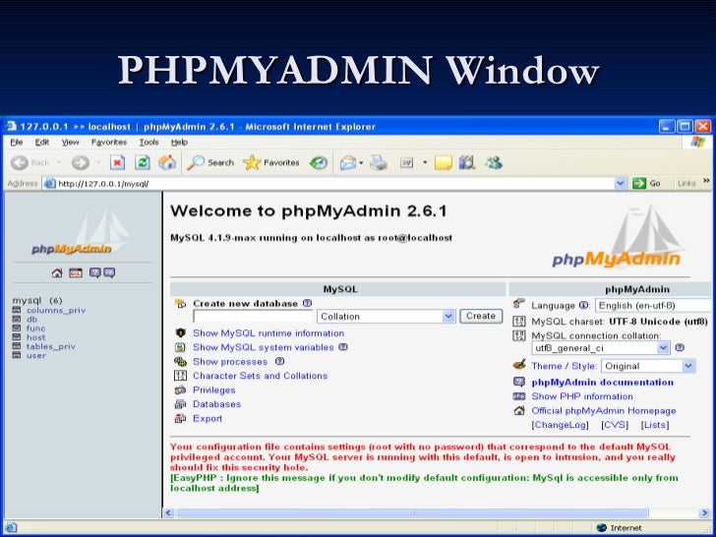Open the Favorites menu
716x537 pixels.
tap(109, 142)
